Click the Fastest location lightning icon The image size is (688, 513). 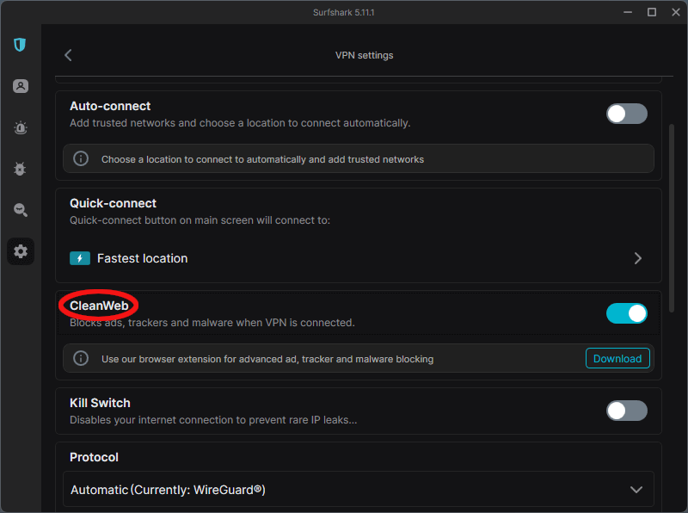coord(80,258)
